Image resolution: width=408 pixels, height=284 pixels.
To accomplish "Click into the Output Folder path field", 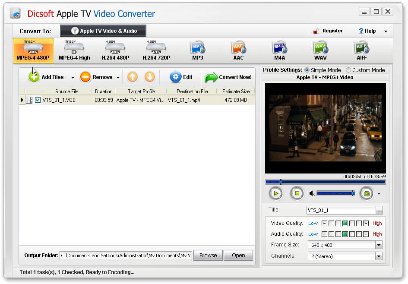I will click(x=126, y=256).
